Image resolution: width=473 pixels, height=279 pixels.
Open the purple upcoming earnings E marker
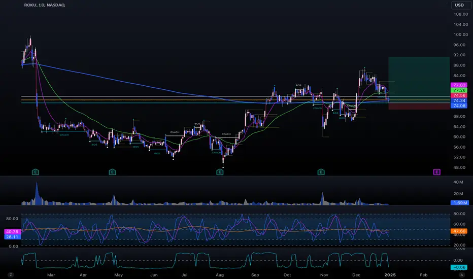click(x=437, y=172)
